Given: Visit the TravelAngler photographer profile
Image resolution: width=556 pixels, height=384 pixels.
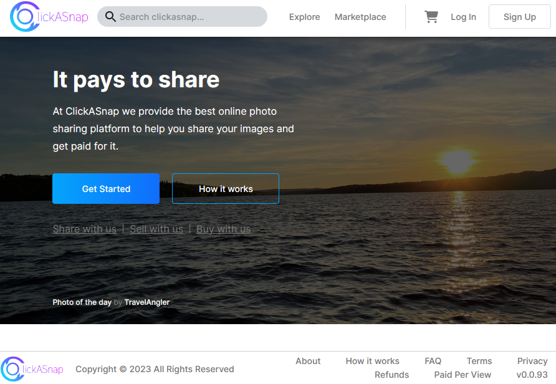Looking at the screenshot, I should pyautogui.click(x=147, y=302).
